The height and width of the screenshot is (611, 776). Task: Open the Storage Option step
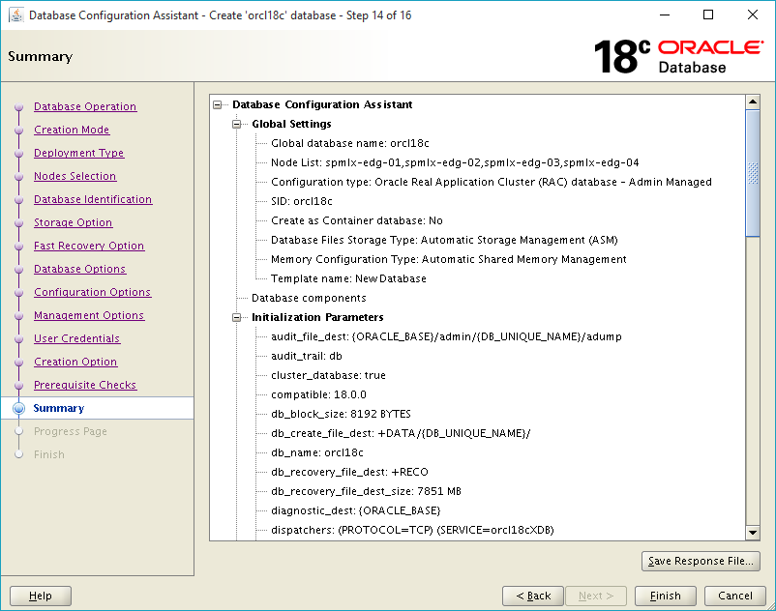pos(73,223)
